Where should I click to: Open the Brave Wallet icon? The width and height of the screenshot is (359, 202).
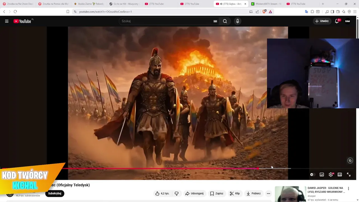pos(338,12)
